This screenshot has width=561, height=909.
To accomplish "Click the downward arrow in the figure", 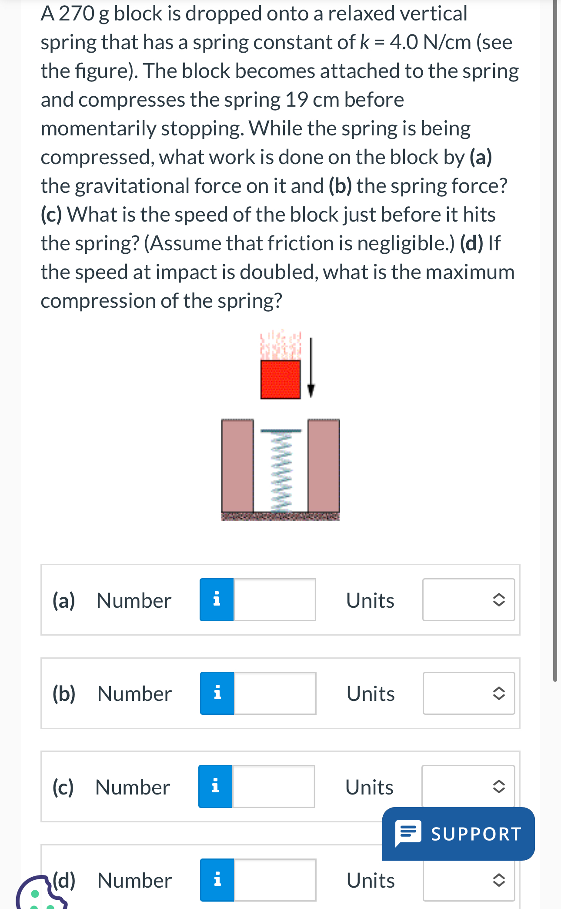I will (x=310, y=368).
